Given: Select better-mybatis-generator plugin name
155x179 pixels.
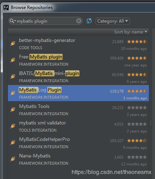Looking at the screenshot, I should pyautogui.click(x=47, y=41).
